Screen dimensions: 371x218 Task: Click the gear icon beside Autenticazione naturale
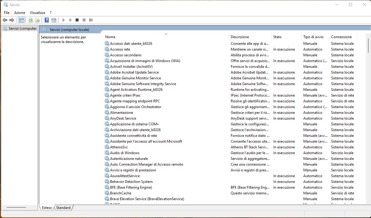(x=107, y=159)
